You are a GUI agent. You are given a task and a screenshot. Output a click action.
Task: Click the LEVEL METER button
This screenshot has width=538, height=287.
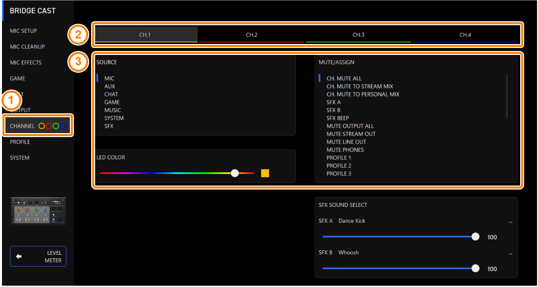tap(38, 256)
